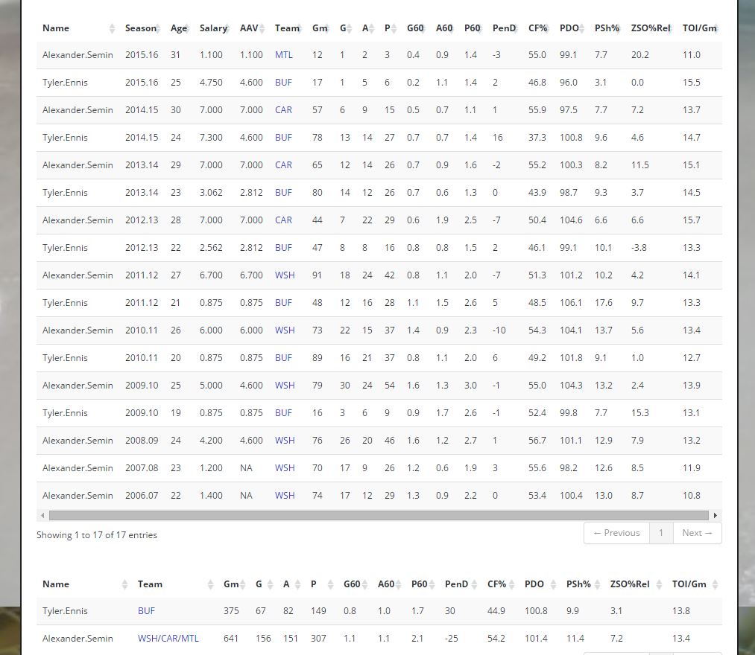Open MTL team link for 2015.16 Semin

click(284, 55)
